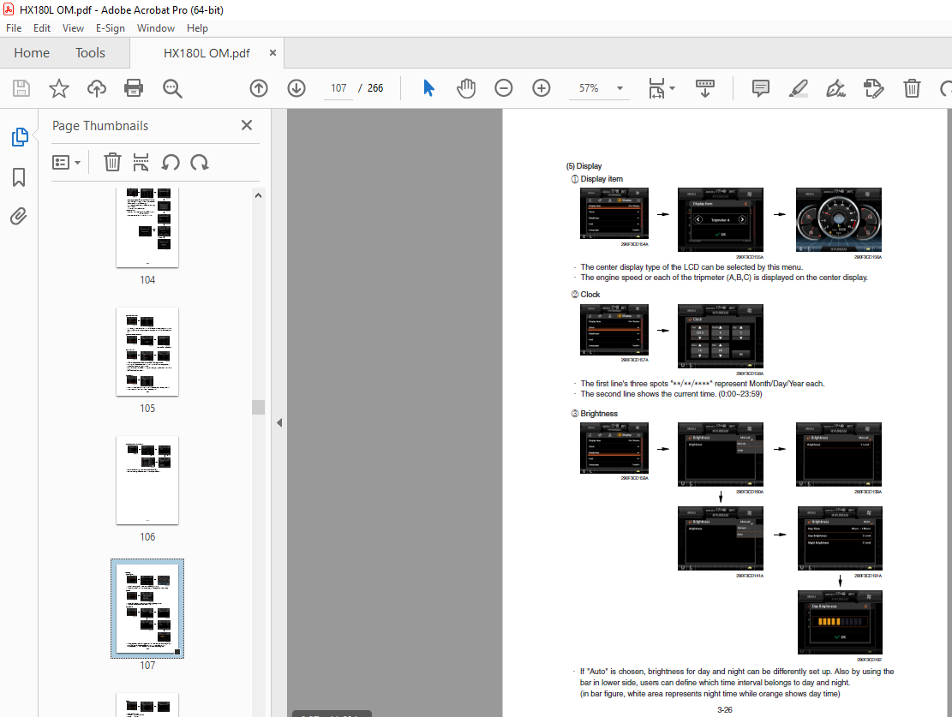Click the Edit PDF stamp icon
The width and height of the screenshot is (952, 717).
874,88
